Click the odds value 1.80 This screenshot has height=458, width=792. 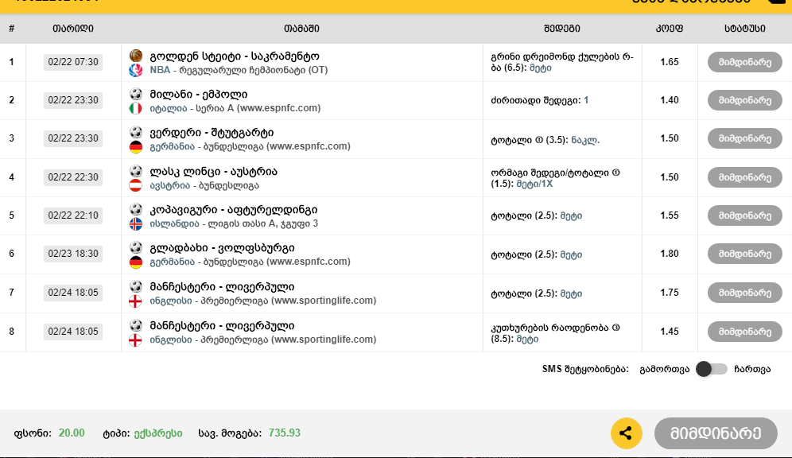pyautogui.click(x=670, y=254)
